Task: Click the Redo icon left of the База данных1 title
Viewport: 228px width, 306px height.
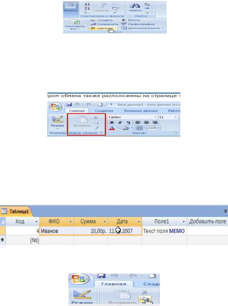Action: (89, 105)
